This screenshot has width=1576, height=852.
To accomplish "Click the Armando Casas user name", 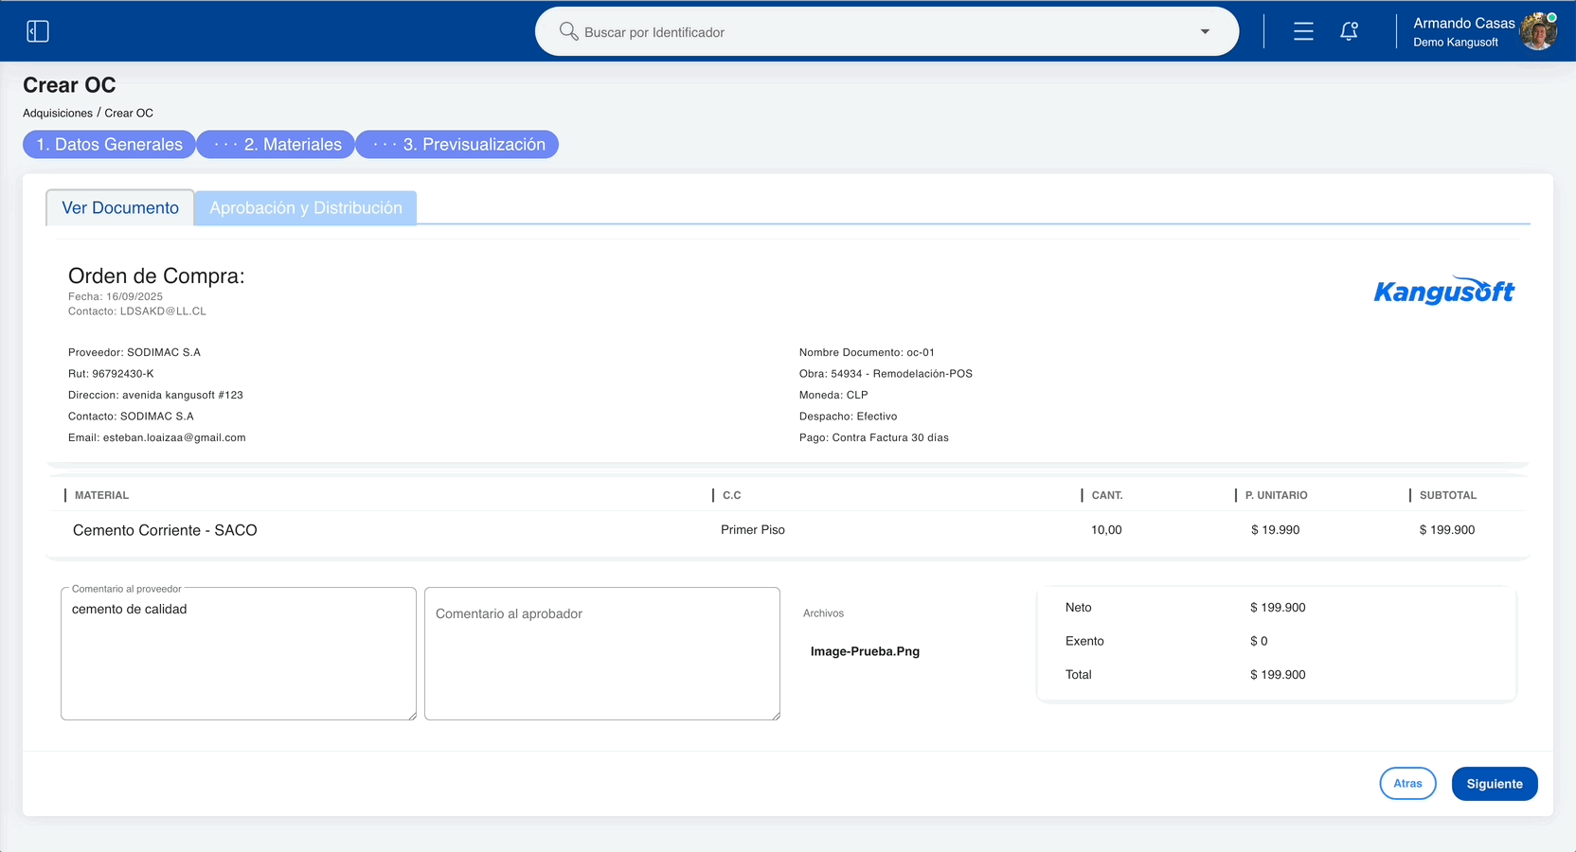I will pyautogui.click(x=1464, y=23).
